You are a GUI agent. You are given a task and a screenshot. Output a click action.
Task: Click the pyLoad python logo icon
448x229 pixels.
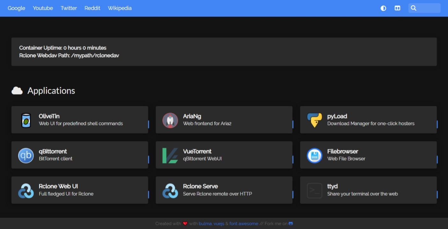point(314,120)
